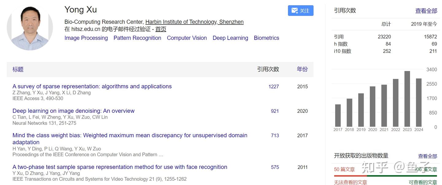Open Mind the class weight bias article
This screenshot has height=185, width=442.
pos(130,135)
